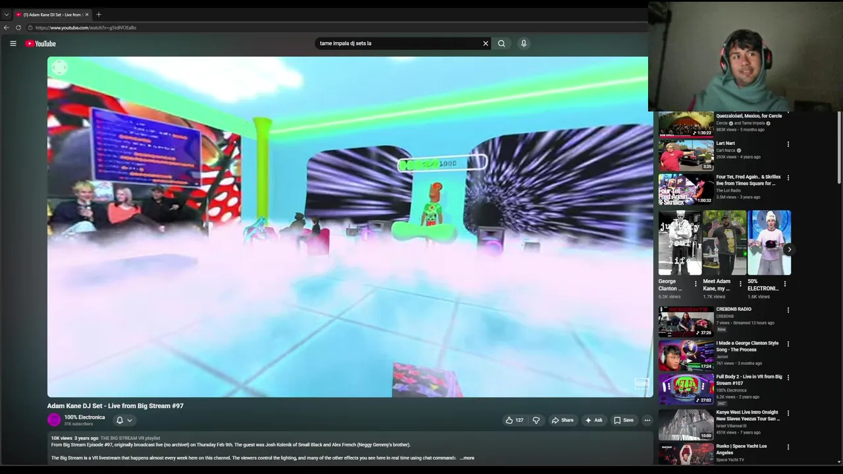Click the Israel Villarreal III channel name
The width and height of the screenshot is (843, 474).
click(x=732, y=425)
